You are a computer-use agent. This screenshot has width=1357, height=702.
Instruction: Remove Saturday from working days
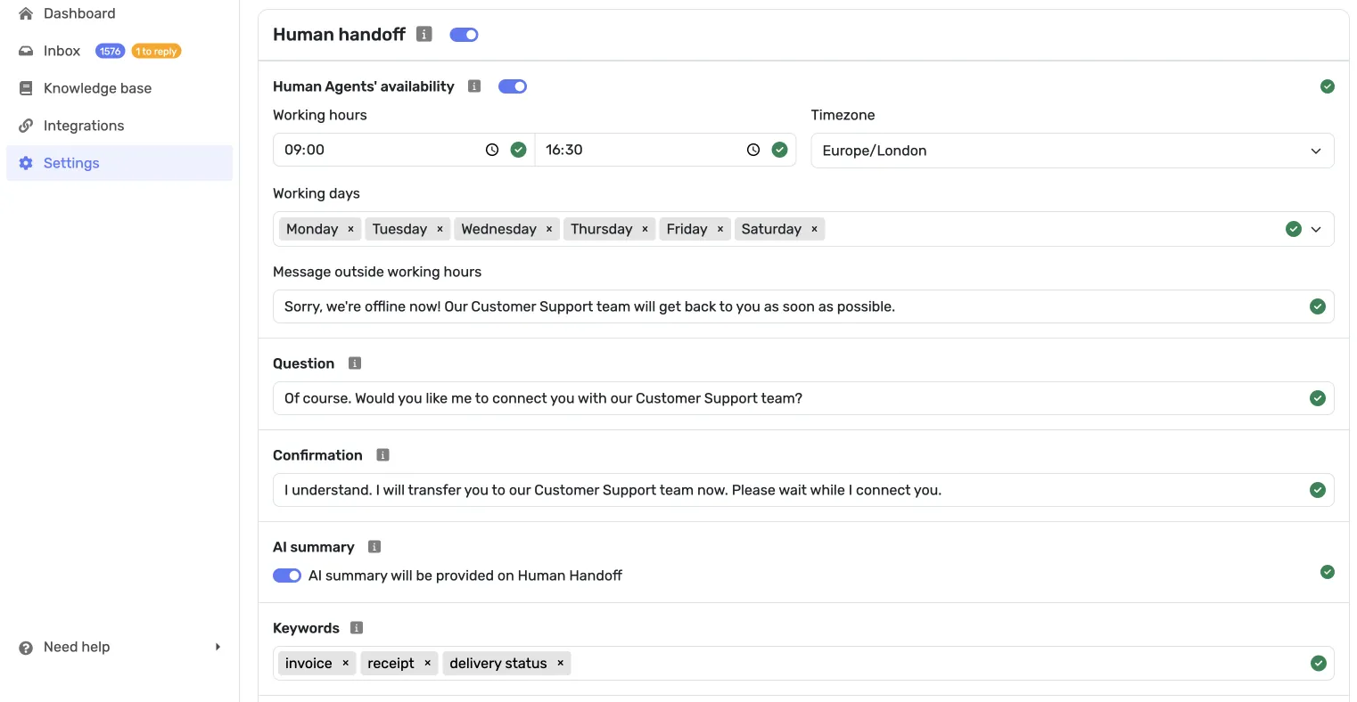(x=815, y=229)
